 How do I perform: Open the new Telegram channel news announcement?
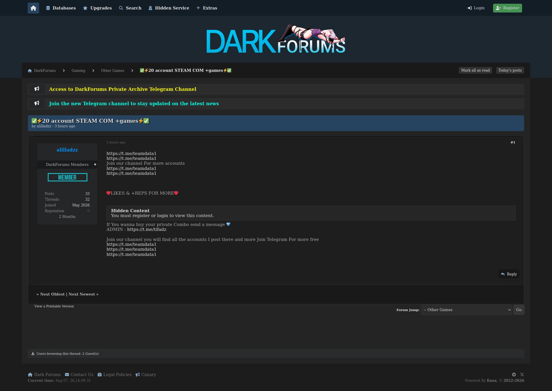(134, 103)
